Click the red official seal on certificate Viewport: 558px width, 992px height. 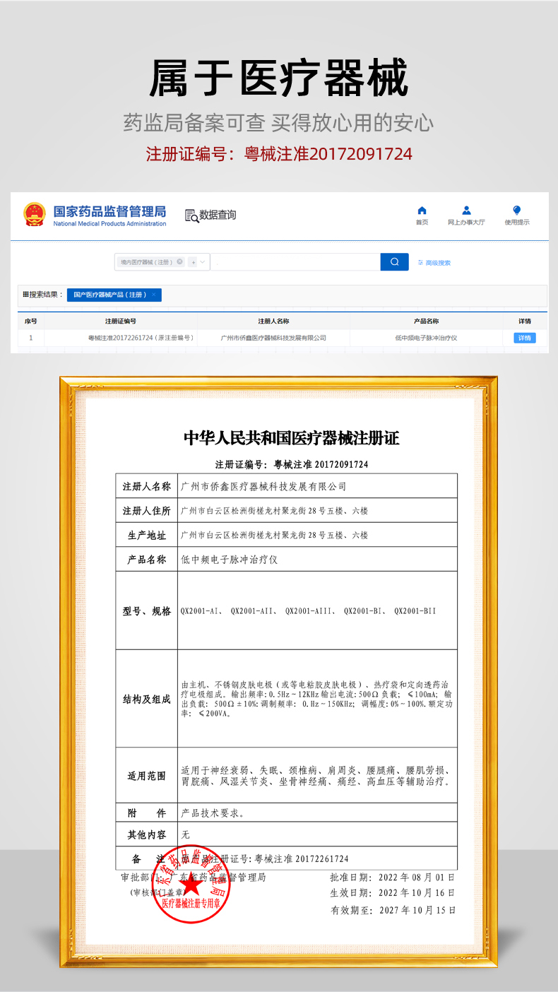tap(192, 882)
